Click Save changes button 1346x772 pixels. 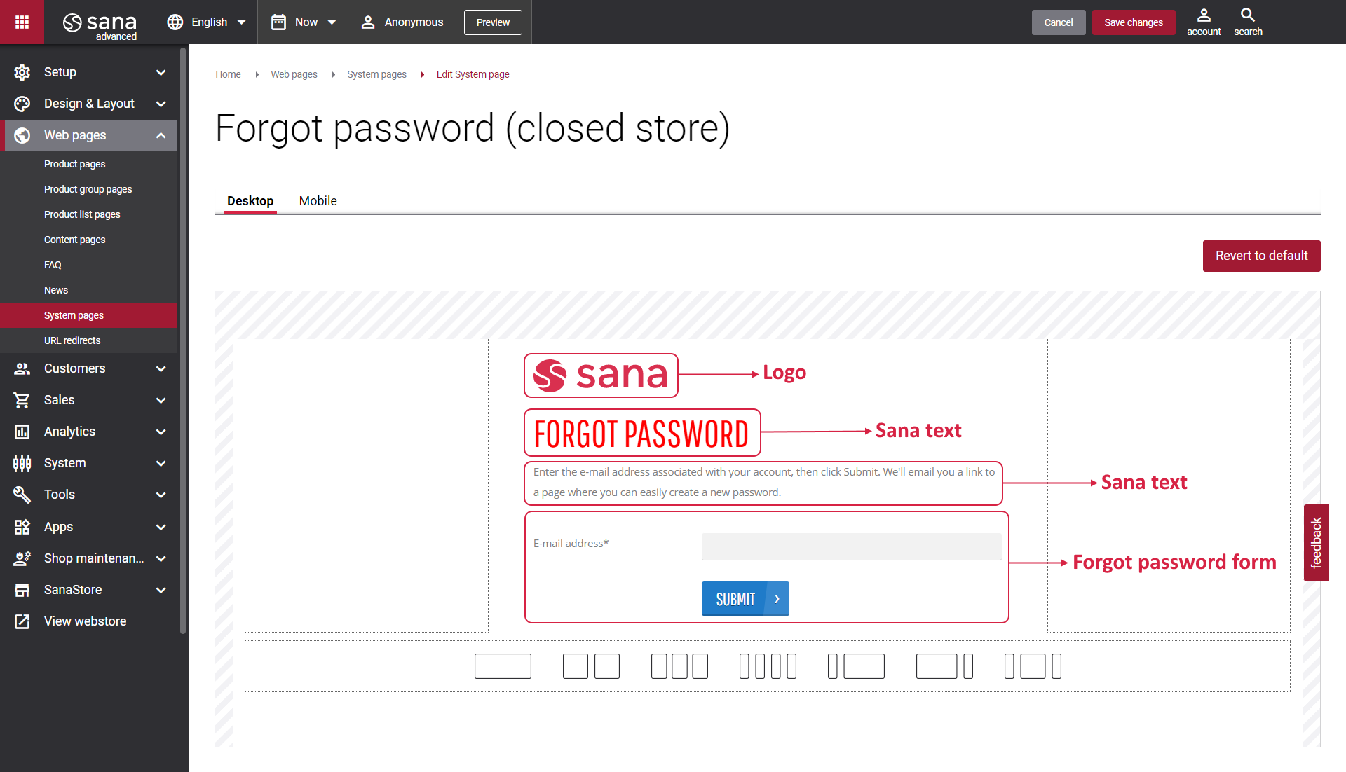click(1134, 22)
